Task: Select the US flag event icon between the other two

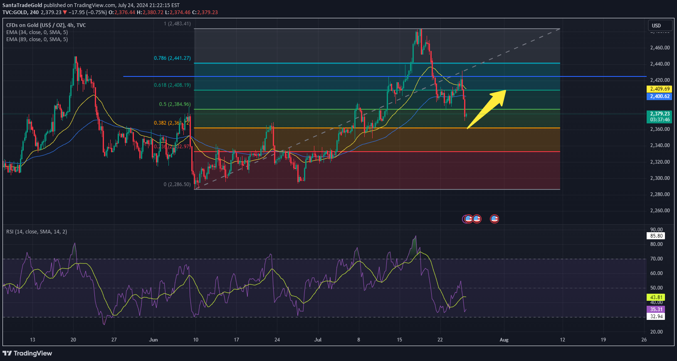Action: click(477, 219)
